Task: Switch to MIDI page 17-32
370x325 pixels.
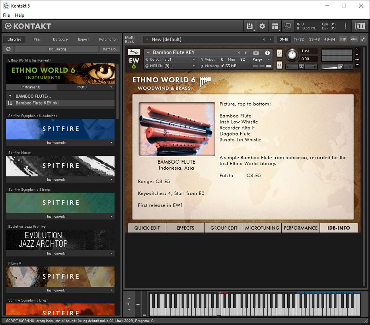Action: click(299, 39)
